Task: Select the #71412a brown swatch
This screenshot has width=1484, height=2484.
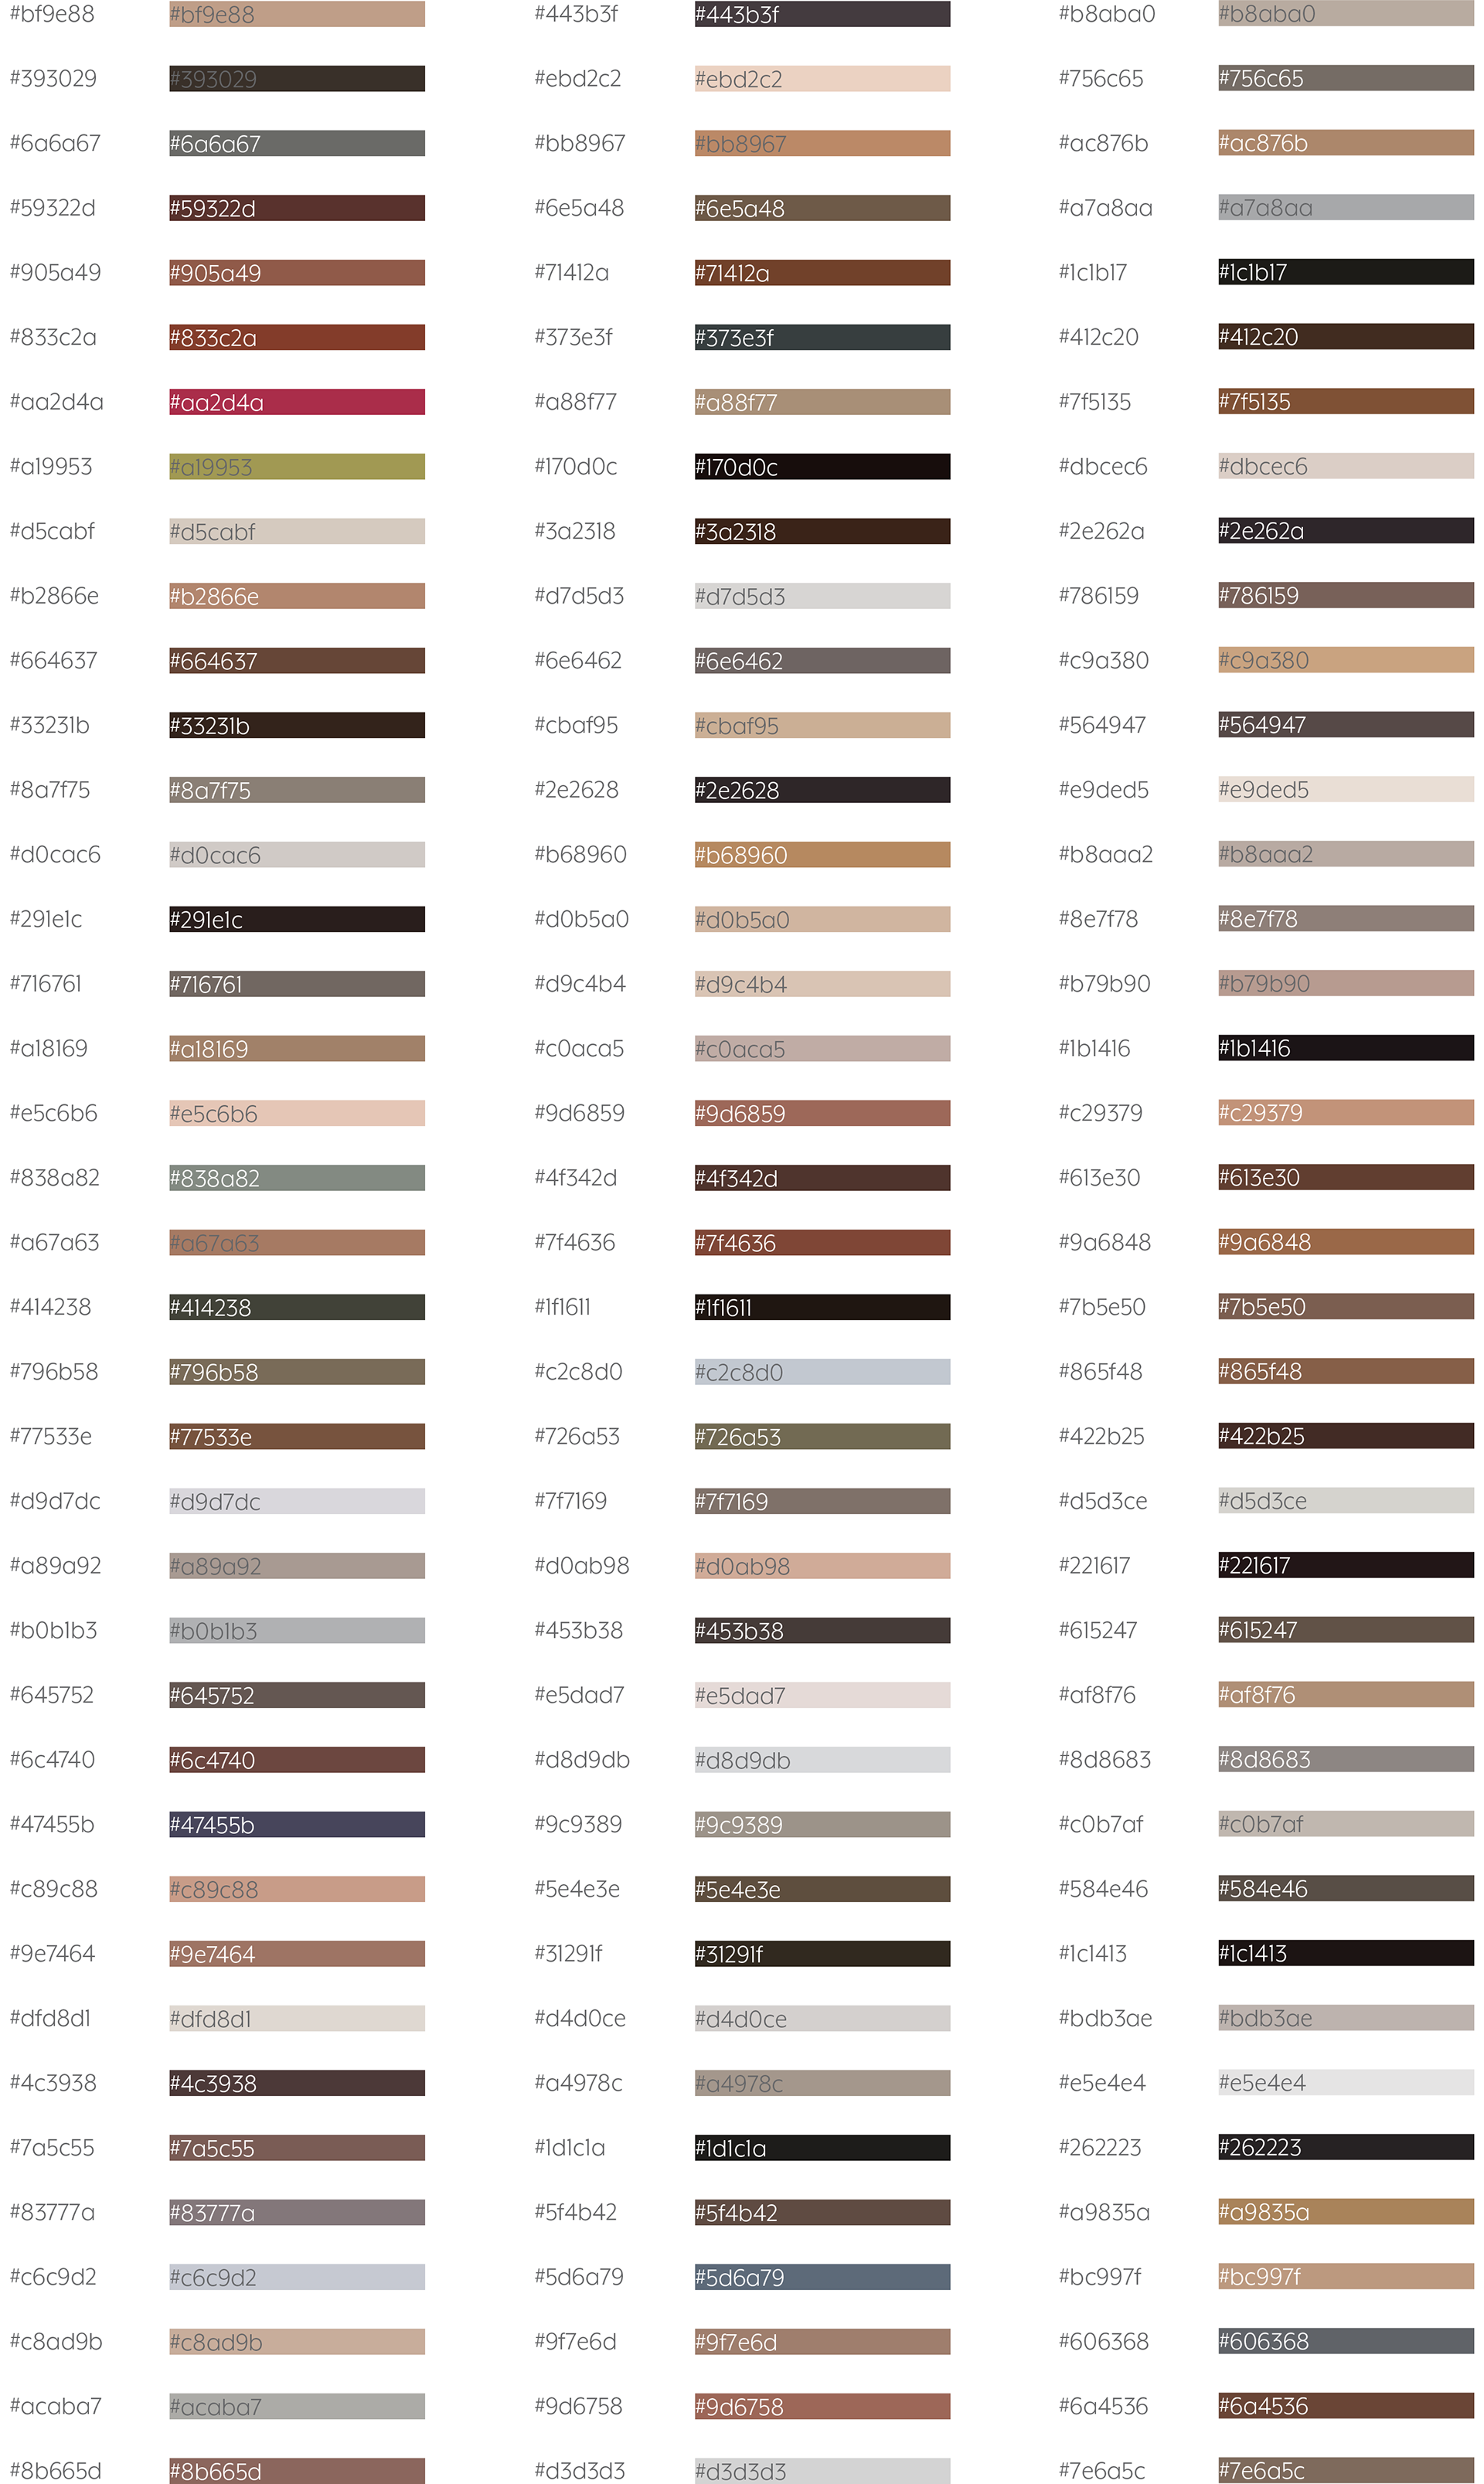Action: pos(822,273)
